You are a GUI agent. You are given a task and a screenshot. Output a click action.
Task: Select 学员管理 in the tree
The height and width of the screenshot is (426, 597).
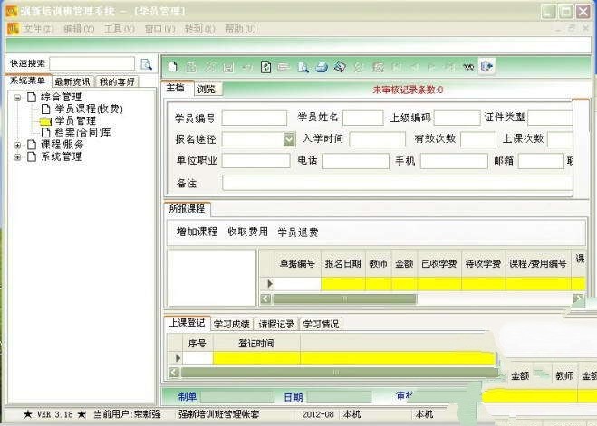(x=75, y=121)
